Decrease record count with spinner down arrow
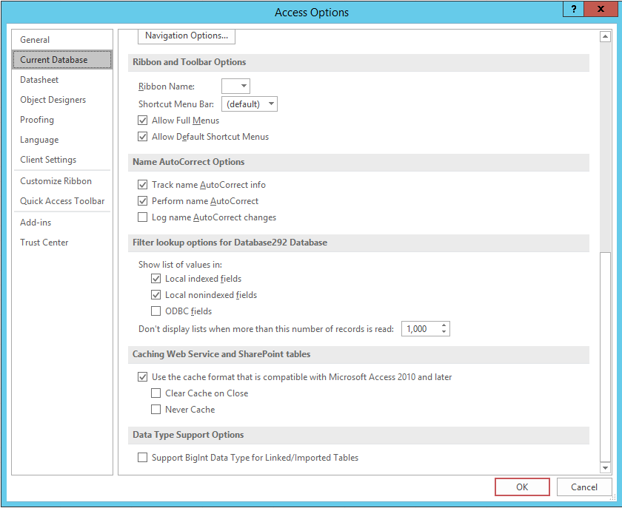The width and height of the screenshot is (622, 508). coord(444,332)
